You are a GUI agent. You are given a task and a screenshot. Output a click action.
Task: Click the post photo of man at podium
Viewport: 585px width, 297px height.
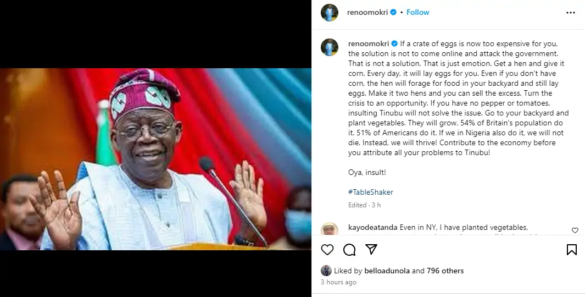155,159
